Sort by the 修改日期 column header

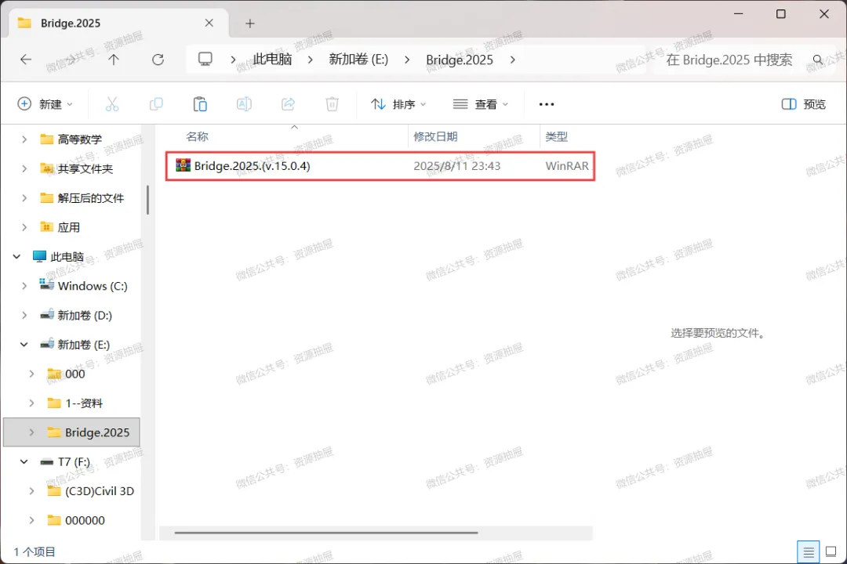coord(435,136)
